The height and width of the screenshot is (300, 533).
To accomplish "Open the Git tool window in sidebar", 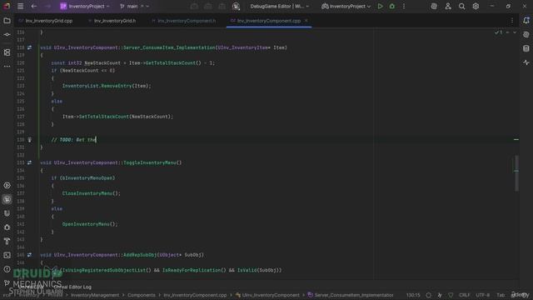I will (x=7, y=283).
